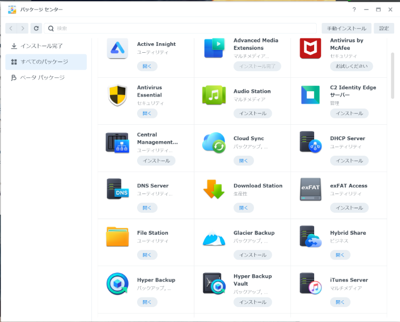
Task: Open Download Station with 開く button
Action: coord(244,208)
